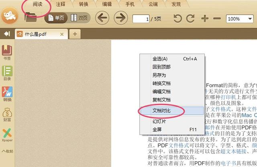Add a new document tab with plus
The height and width of the screenshot is (167, 257).
75,34
